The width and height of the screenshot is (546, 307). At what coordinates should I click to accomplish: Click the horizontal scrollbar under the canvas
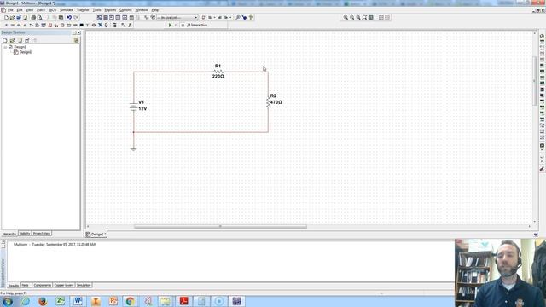coord(220,227)
